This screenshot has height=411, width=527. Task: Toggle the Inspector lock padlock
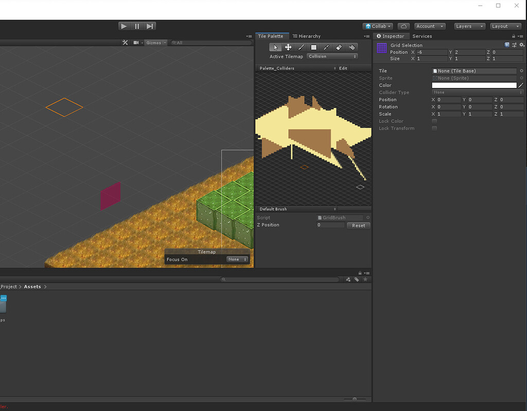pos(513,36)
